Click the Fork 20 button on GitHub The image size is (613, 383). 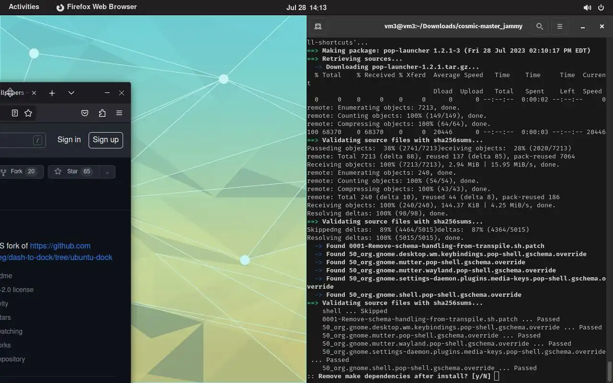pos(22,171)
